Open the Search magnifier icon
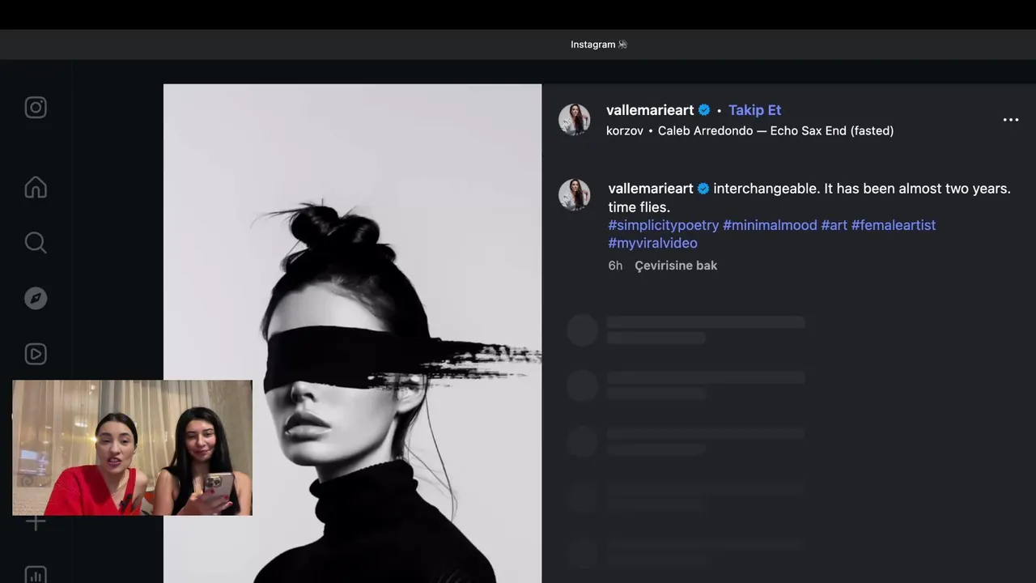The height and width of the screenshot is (583, 1036). (36, 242)
